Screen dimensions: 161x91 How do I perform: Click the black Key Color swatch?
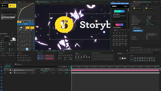(x=147, y=17)
